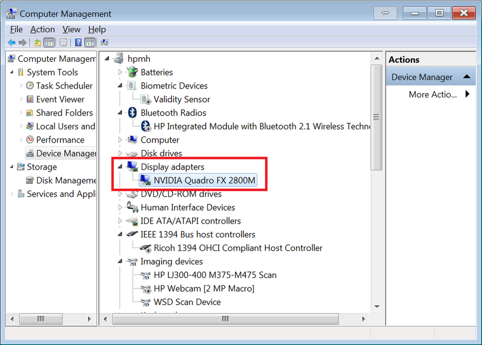Image resolution: width=482 pixels, height=345 pixels.
Task: Expand the IDE ATA/ATAPI controllers category
Action: coord(120,221)
